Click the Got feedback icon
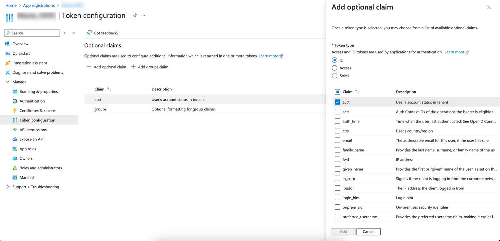Image resolution: width=500 pixels, height=241 pixels. point(89,33)
